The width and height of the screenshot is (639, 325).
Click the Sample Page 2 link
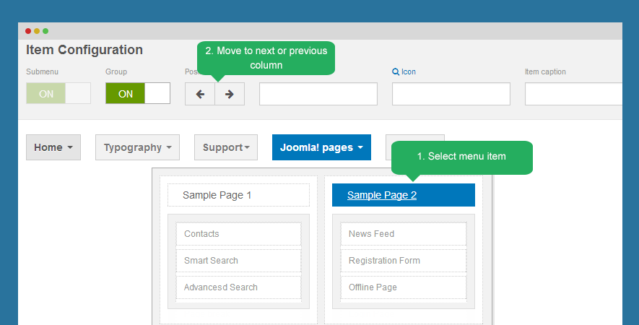(382, 195)
